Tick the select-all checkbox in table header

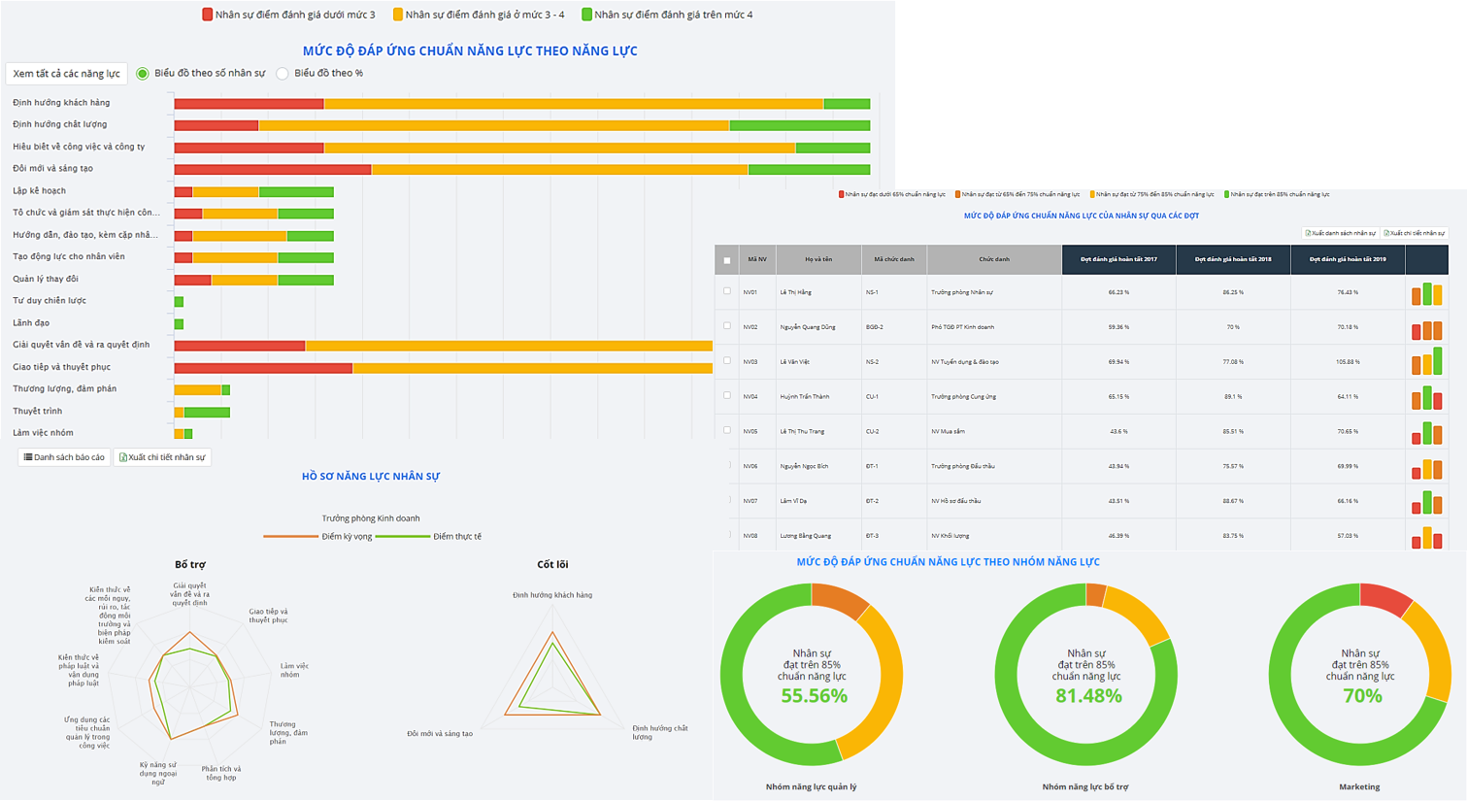pos(727,260)
